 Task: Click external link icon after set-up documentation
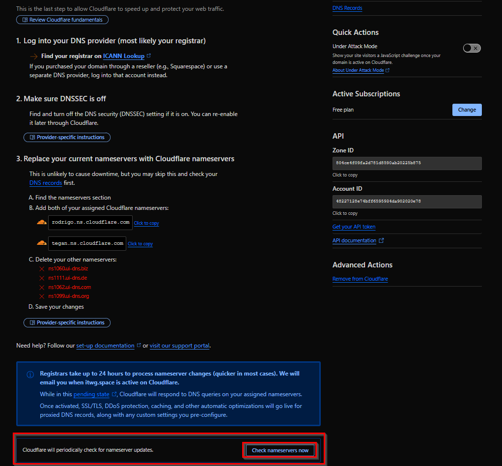[139, 346]
